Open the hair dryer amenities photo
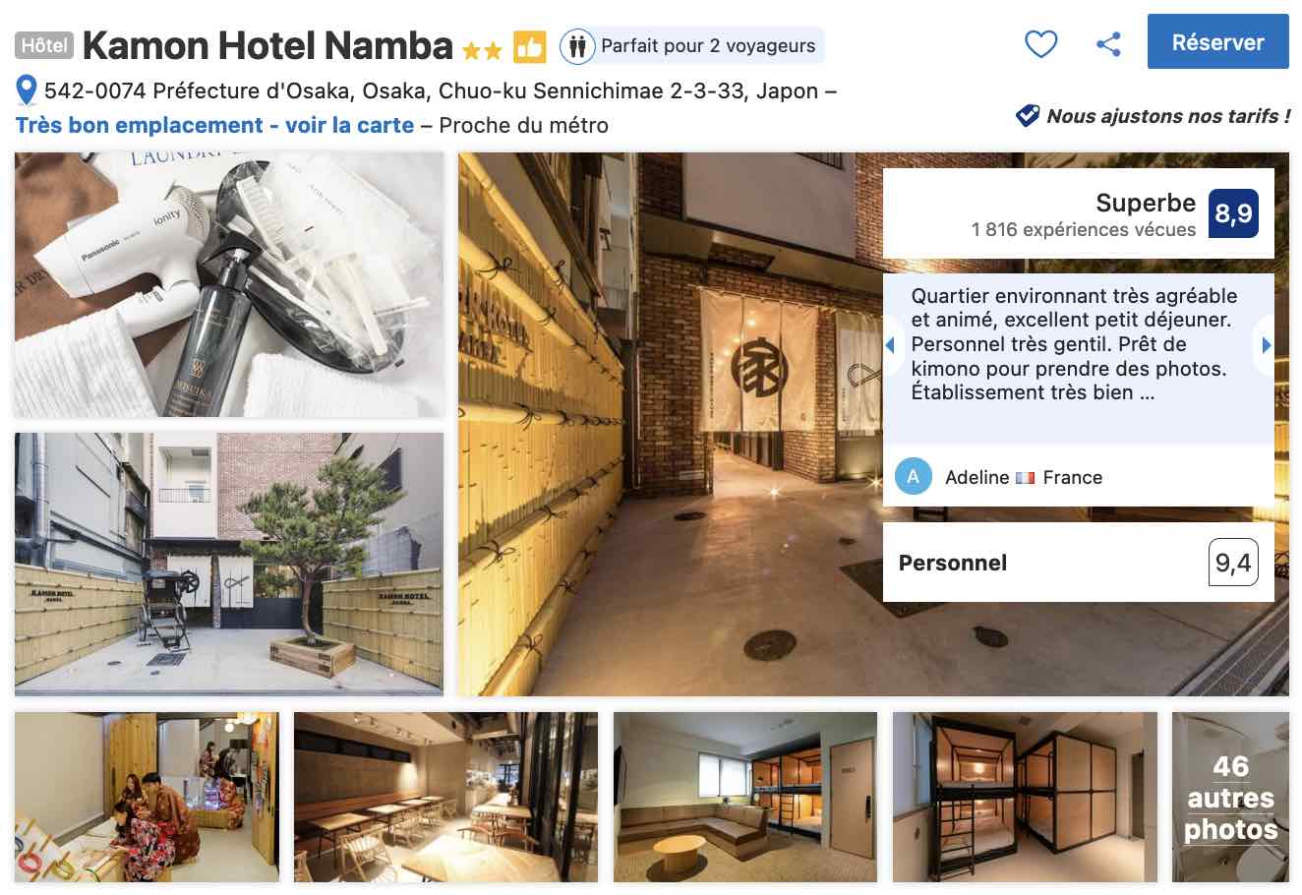Viewport: 1302px width, 895px height. click(229, 285)
